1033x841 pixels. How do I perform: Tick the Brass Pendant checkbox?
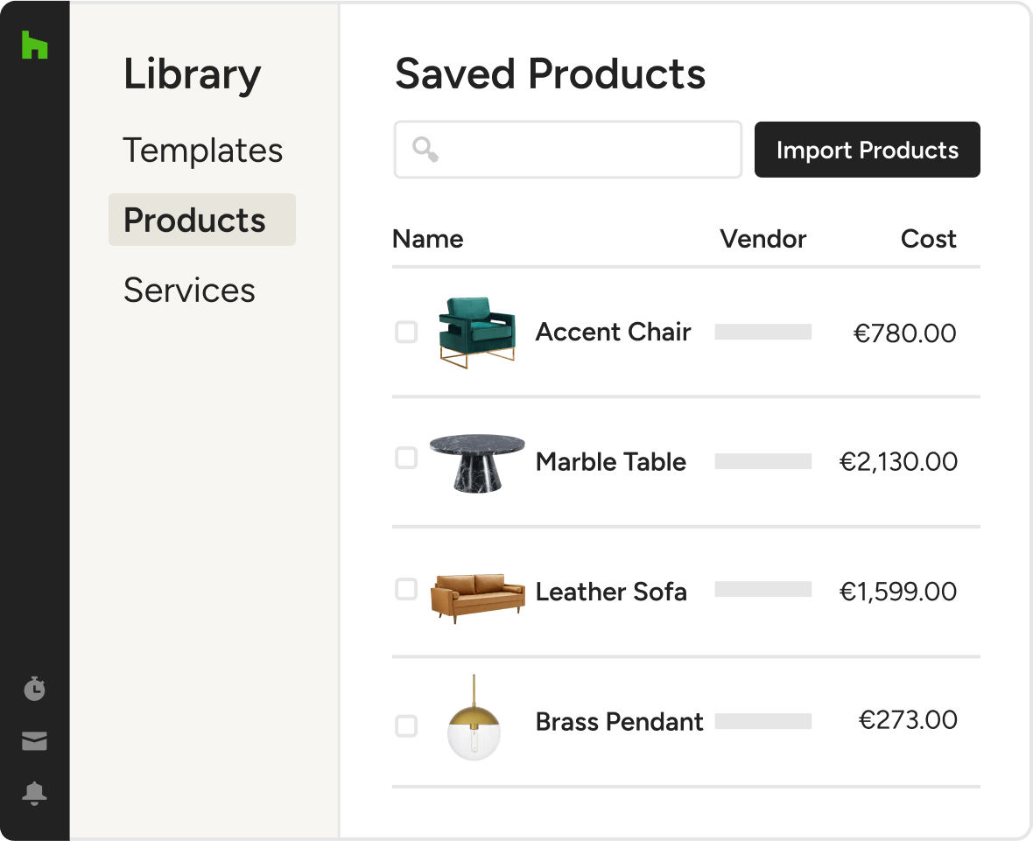click(x=406, y=725)
